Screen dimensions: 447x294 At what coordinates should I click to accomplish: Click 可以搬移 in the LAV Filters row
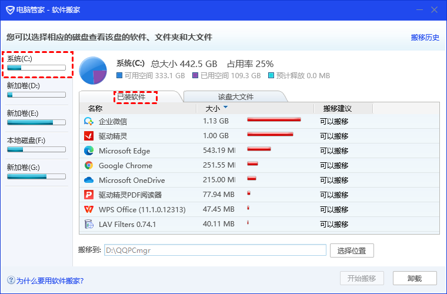point(334,225)
